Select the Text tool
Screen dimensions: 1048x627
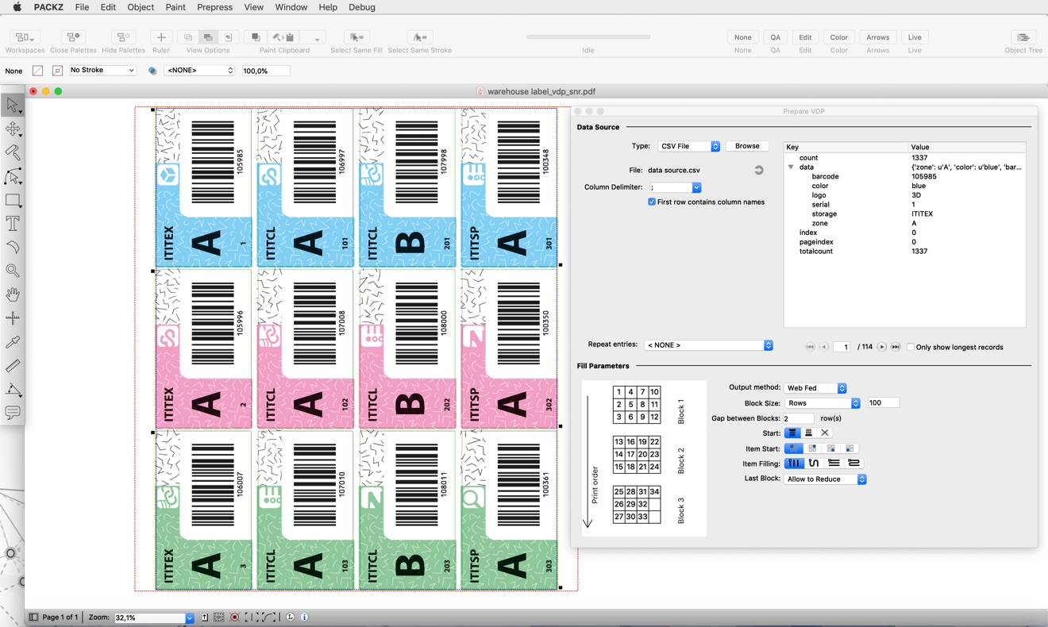coord(13,224)
